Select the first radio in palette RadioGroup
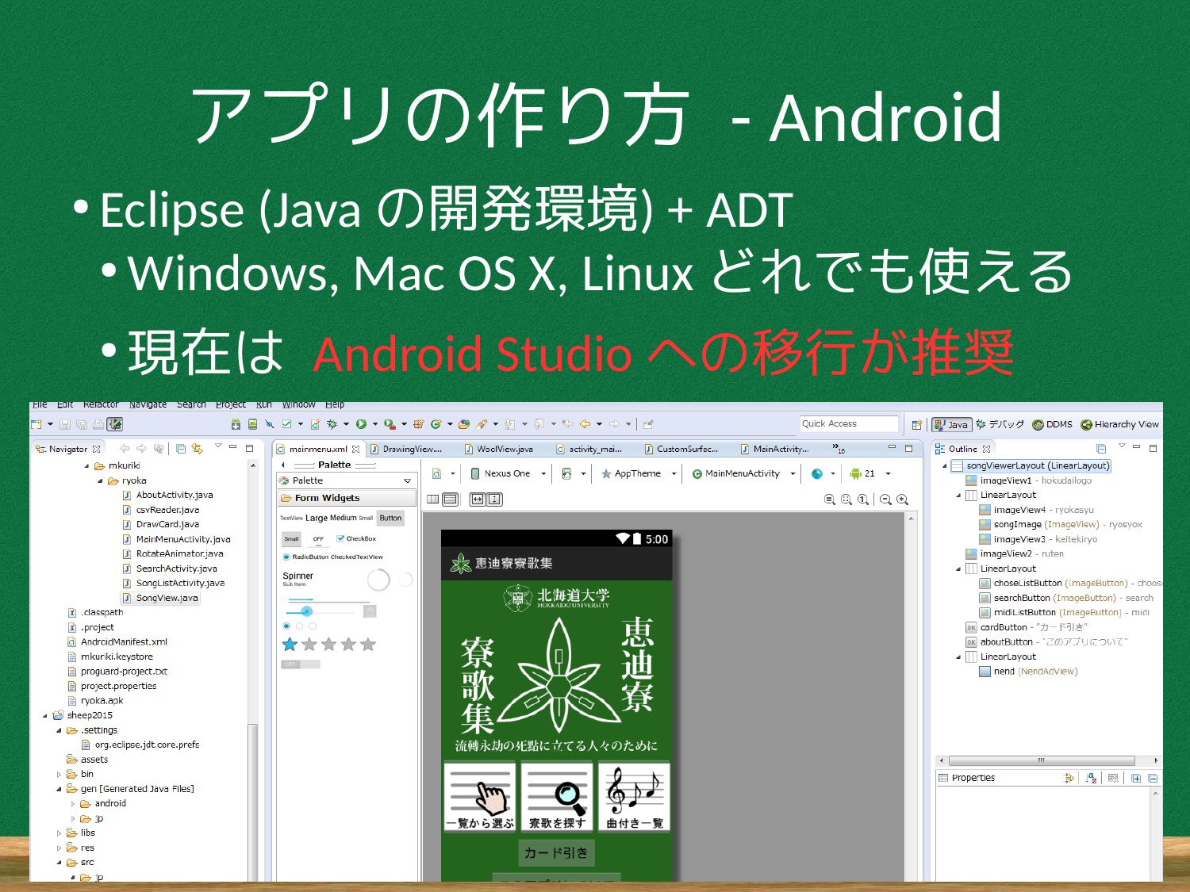Image resolution: width=1190 pixels, height=892 pixels. (x=286, y=626)
